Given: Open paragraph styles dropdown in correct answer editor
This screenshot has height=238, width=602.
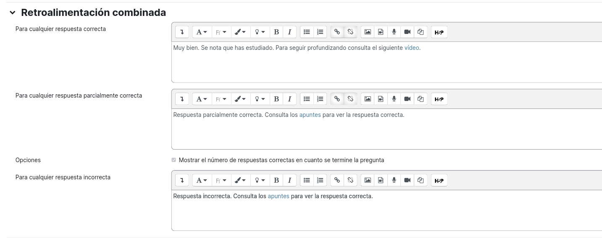Looking at the screenshot, I should (x=202, y=32).
